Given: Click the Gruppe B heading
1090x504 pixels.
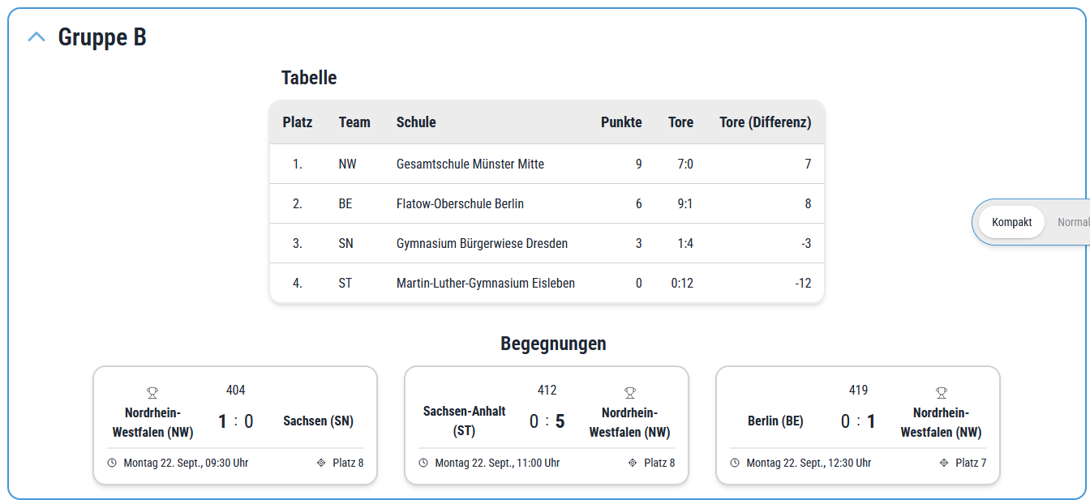Looking at the screenshot, I should pos(102,37).
